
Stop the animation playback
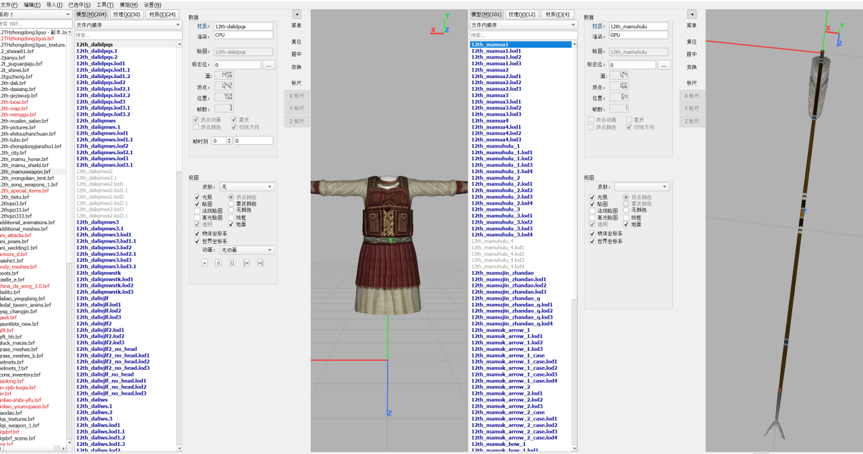click(232, 263)
